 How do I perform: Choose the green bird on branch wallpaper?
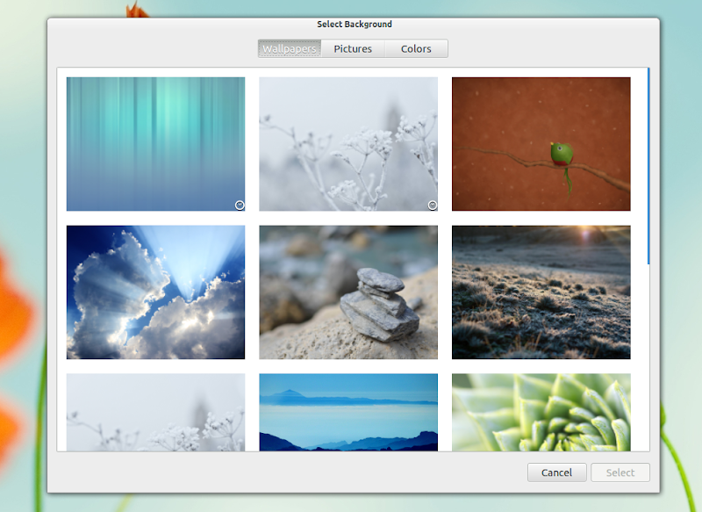(x=541, y=144)
